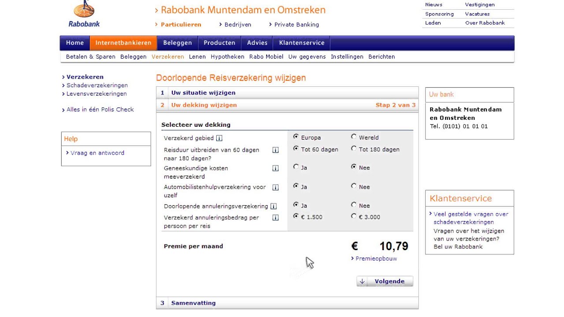This screenshot has height=317, width=564.
Task: Open info icon for Verzekerd annuleringsbedrag
Action: 275,217
